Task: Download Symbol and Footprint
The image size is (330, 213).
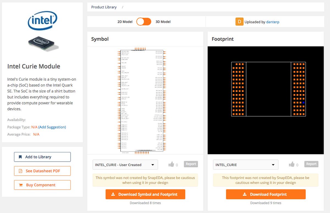Action: [x=145, y=194]
